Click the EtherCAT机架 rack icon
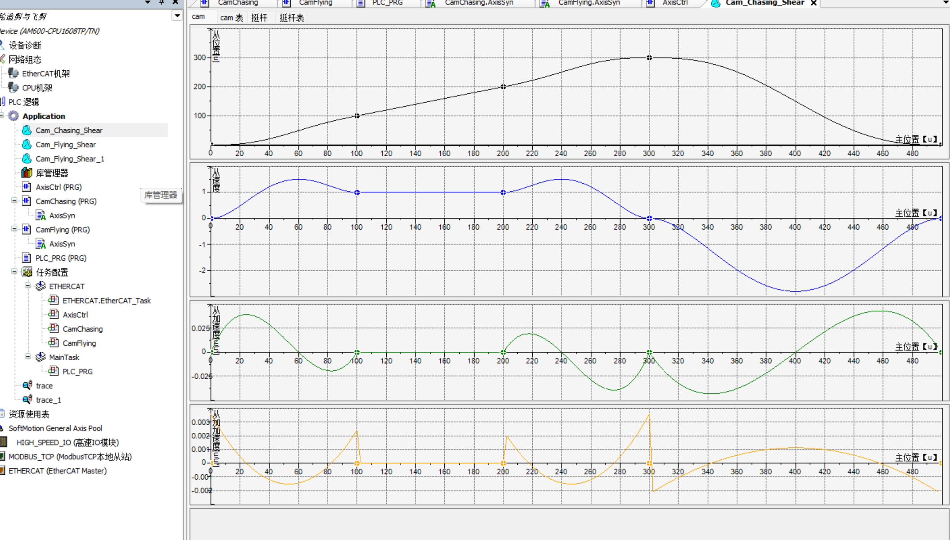Image resolution: width=950 pixels, height=540 pixels. coord(14,73)
